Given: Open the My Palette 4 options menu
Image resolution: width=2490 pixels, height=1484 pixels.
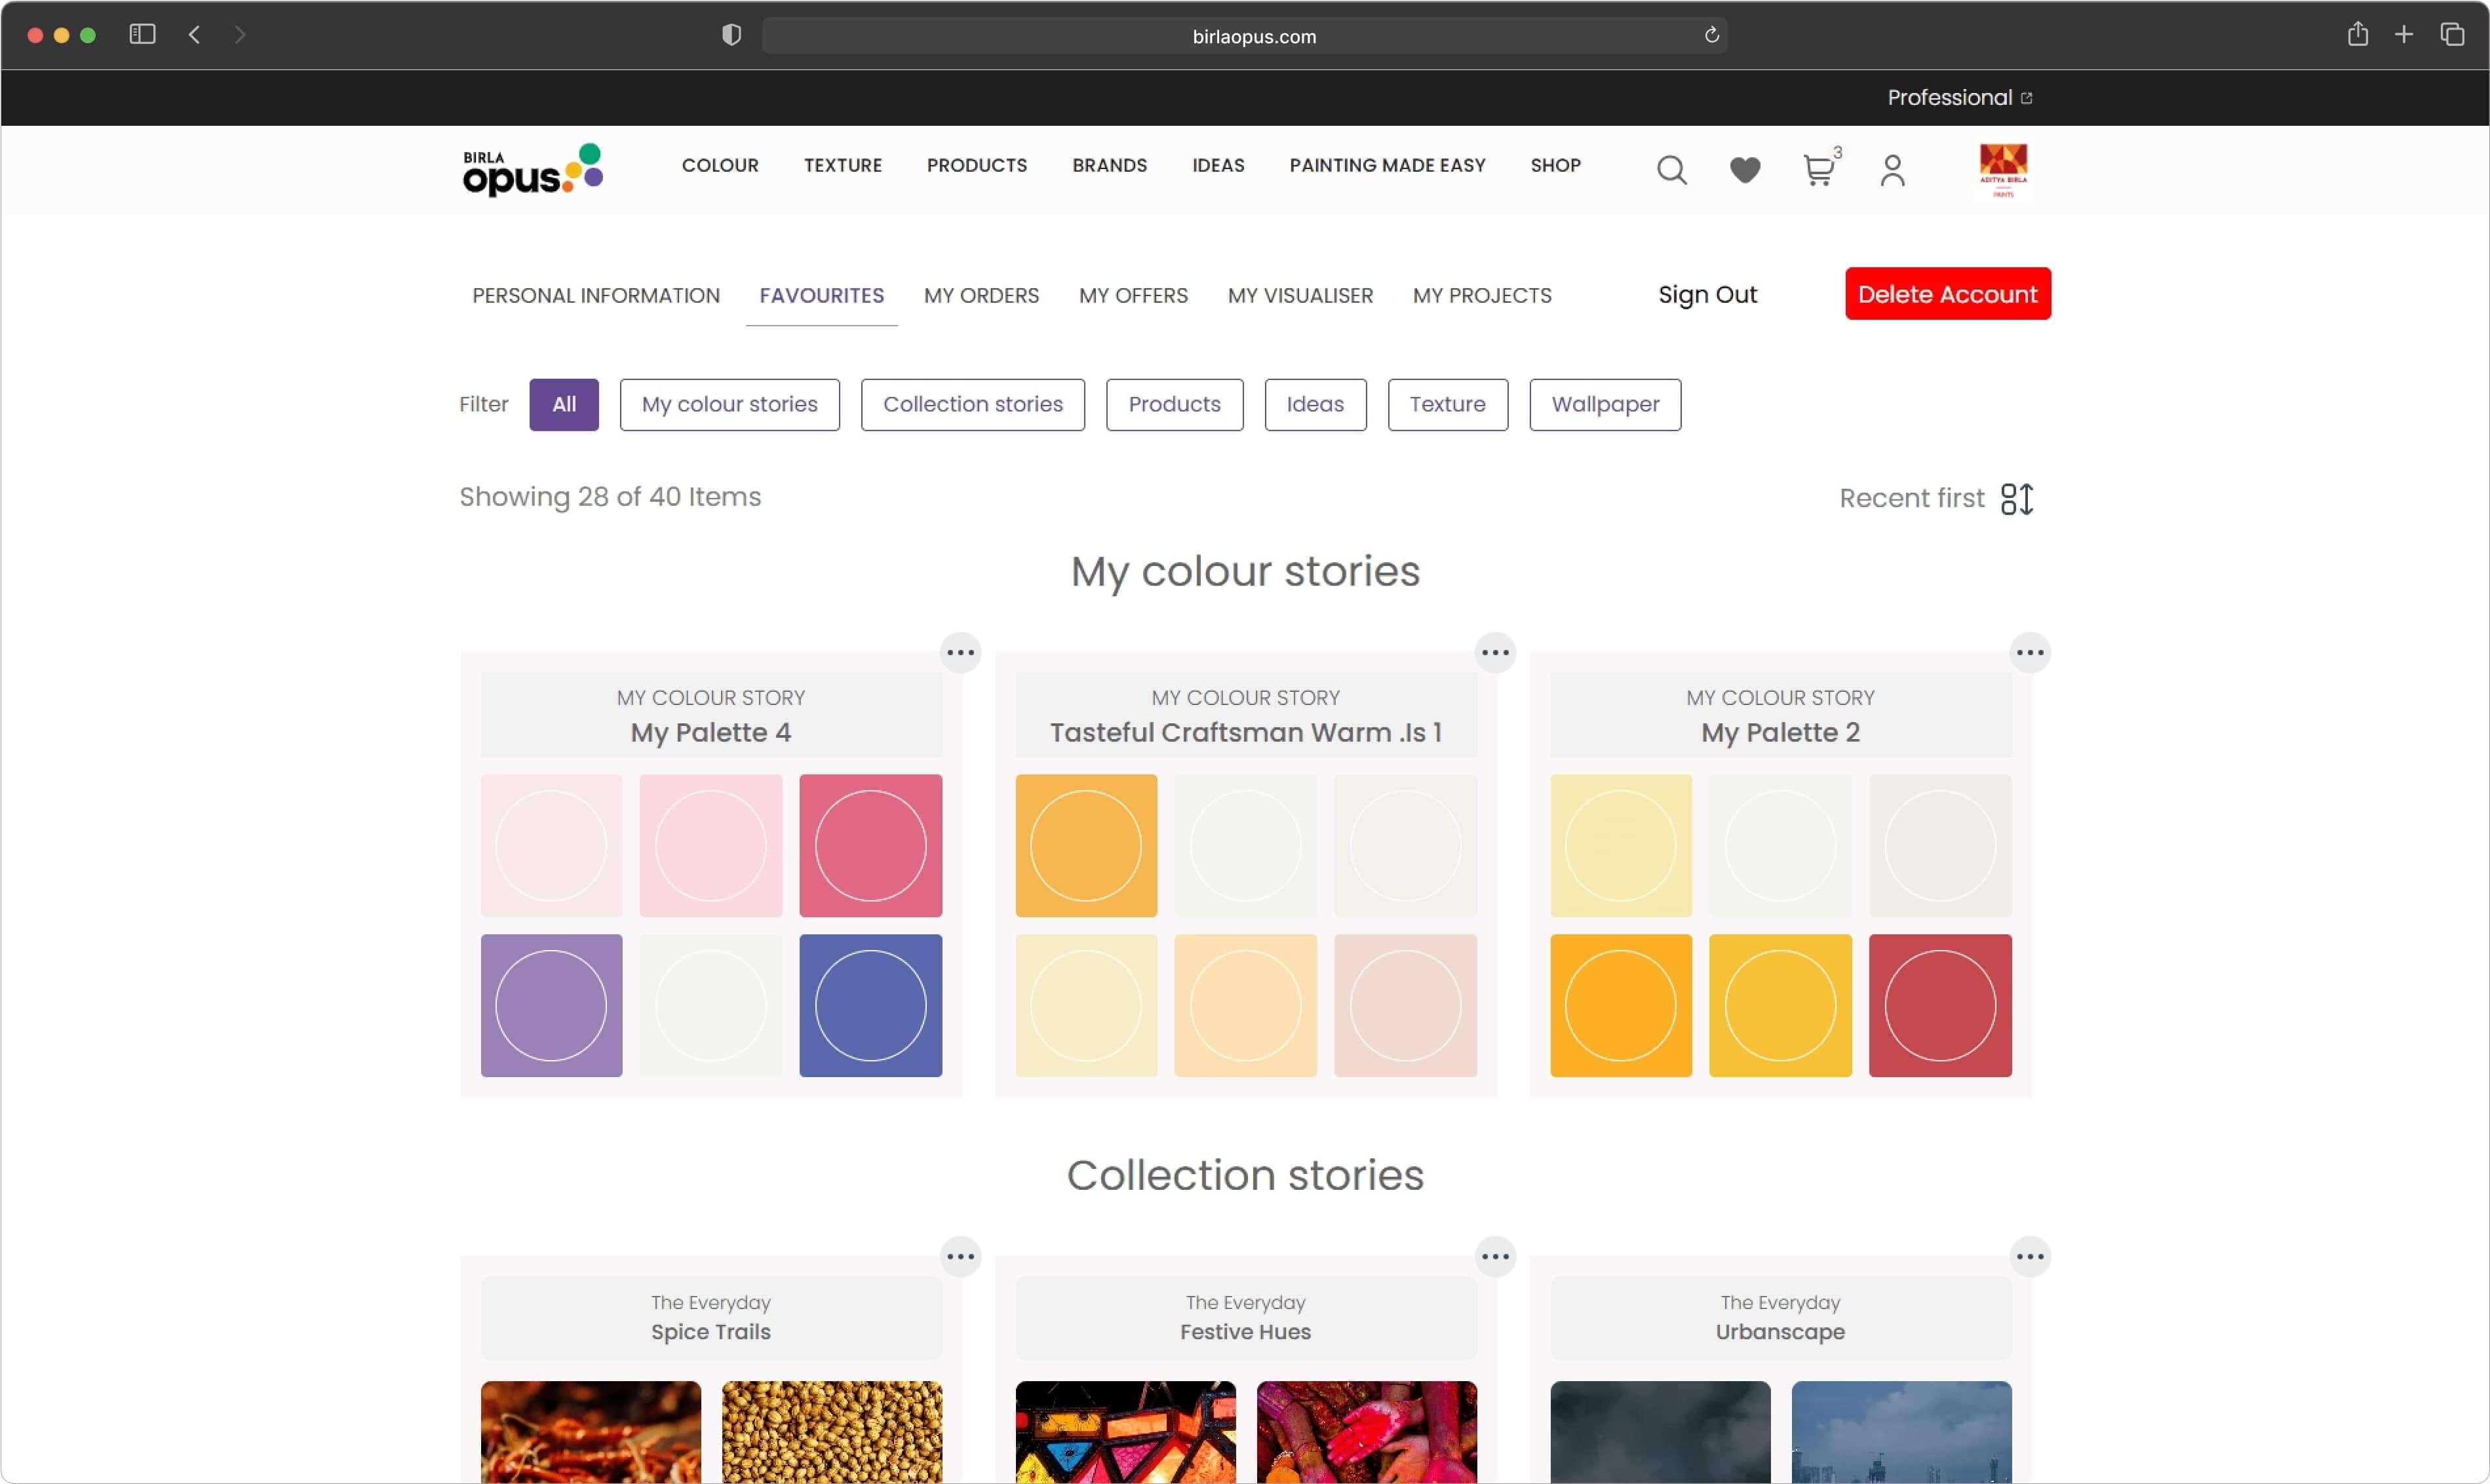Looking at the screenshot, I should [960, 653].
